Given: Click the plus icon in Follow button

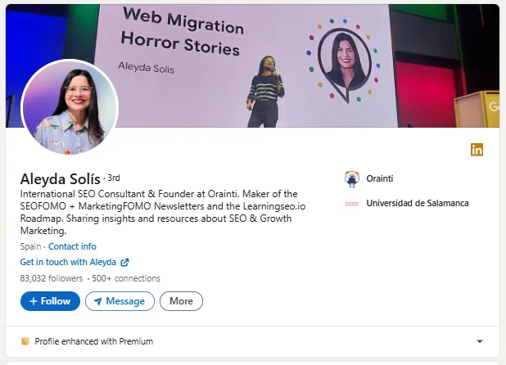Looking at the screenshot, I should coord(34,301).
